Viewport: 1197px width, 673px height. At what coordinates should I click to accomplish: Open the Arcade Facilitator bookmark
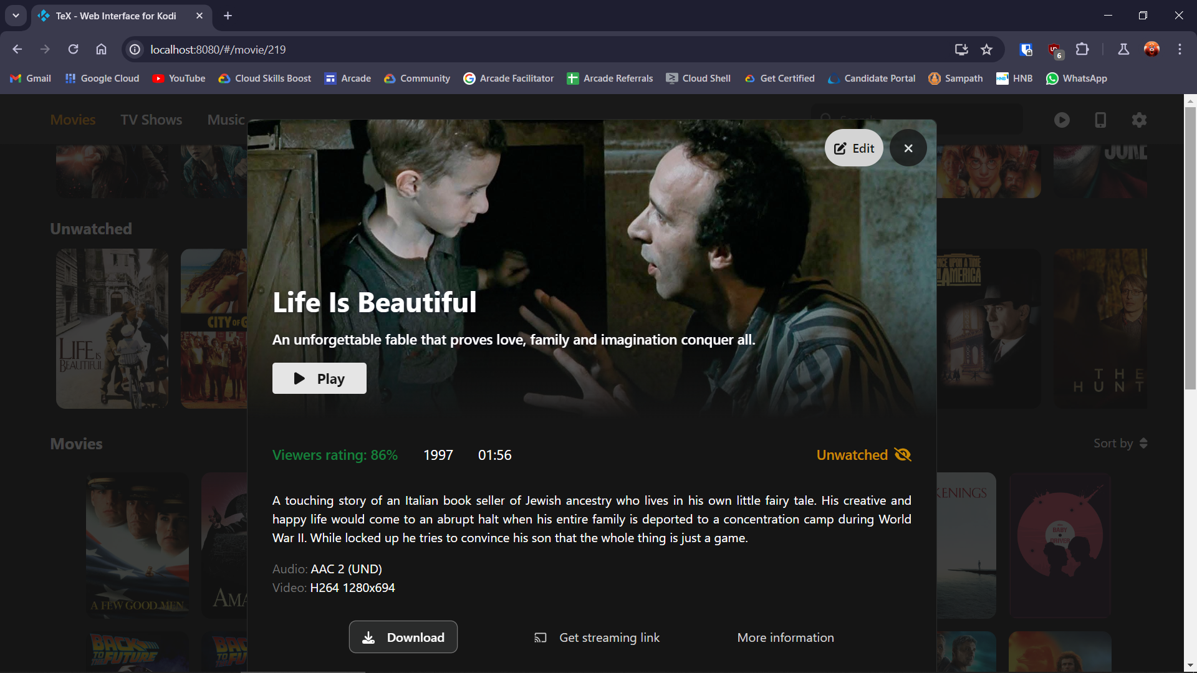click(x=509, y=79)
